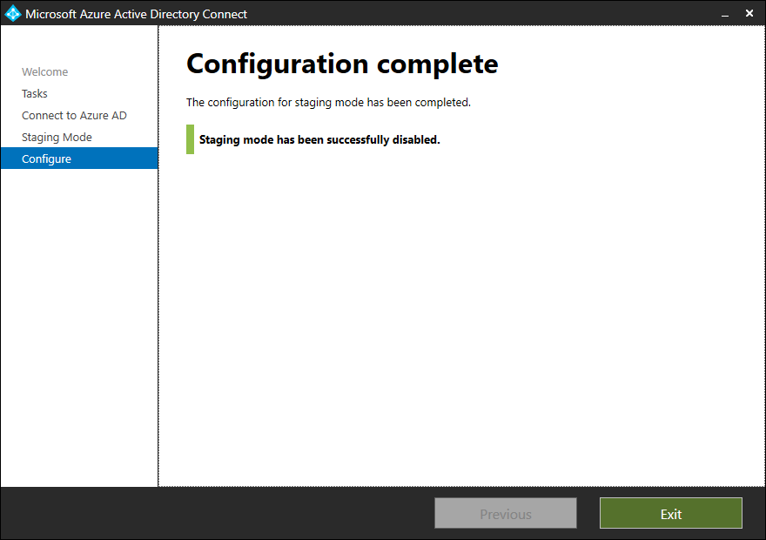
Task: Close the Azure AD Connect window
Action: coord(749,13)
